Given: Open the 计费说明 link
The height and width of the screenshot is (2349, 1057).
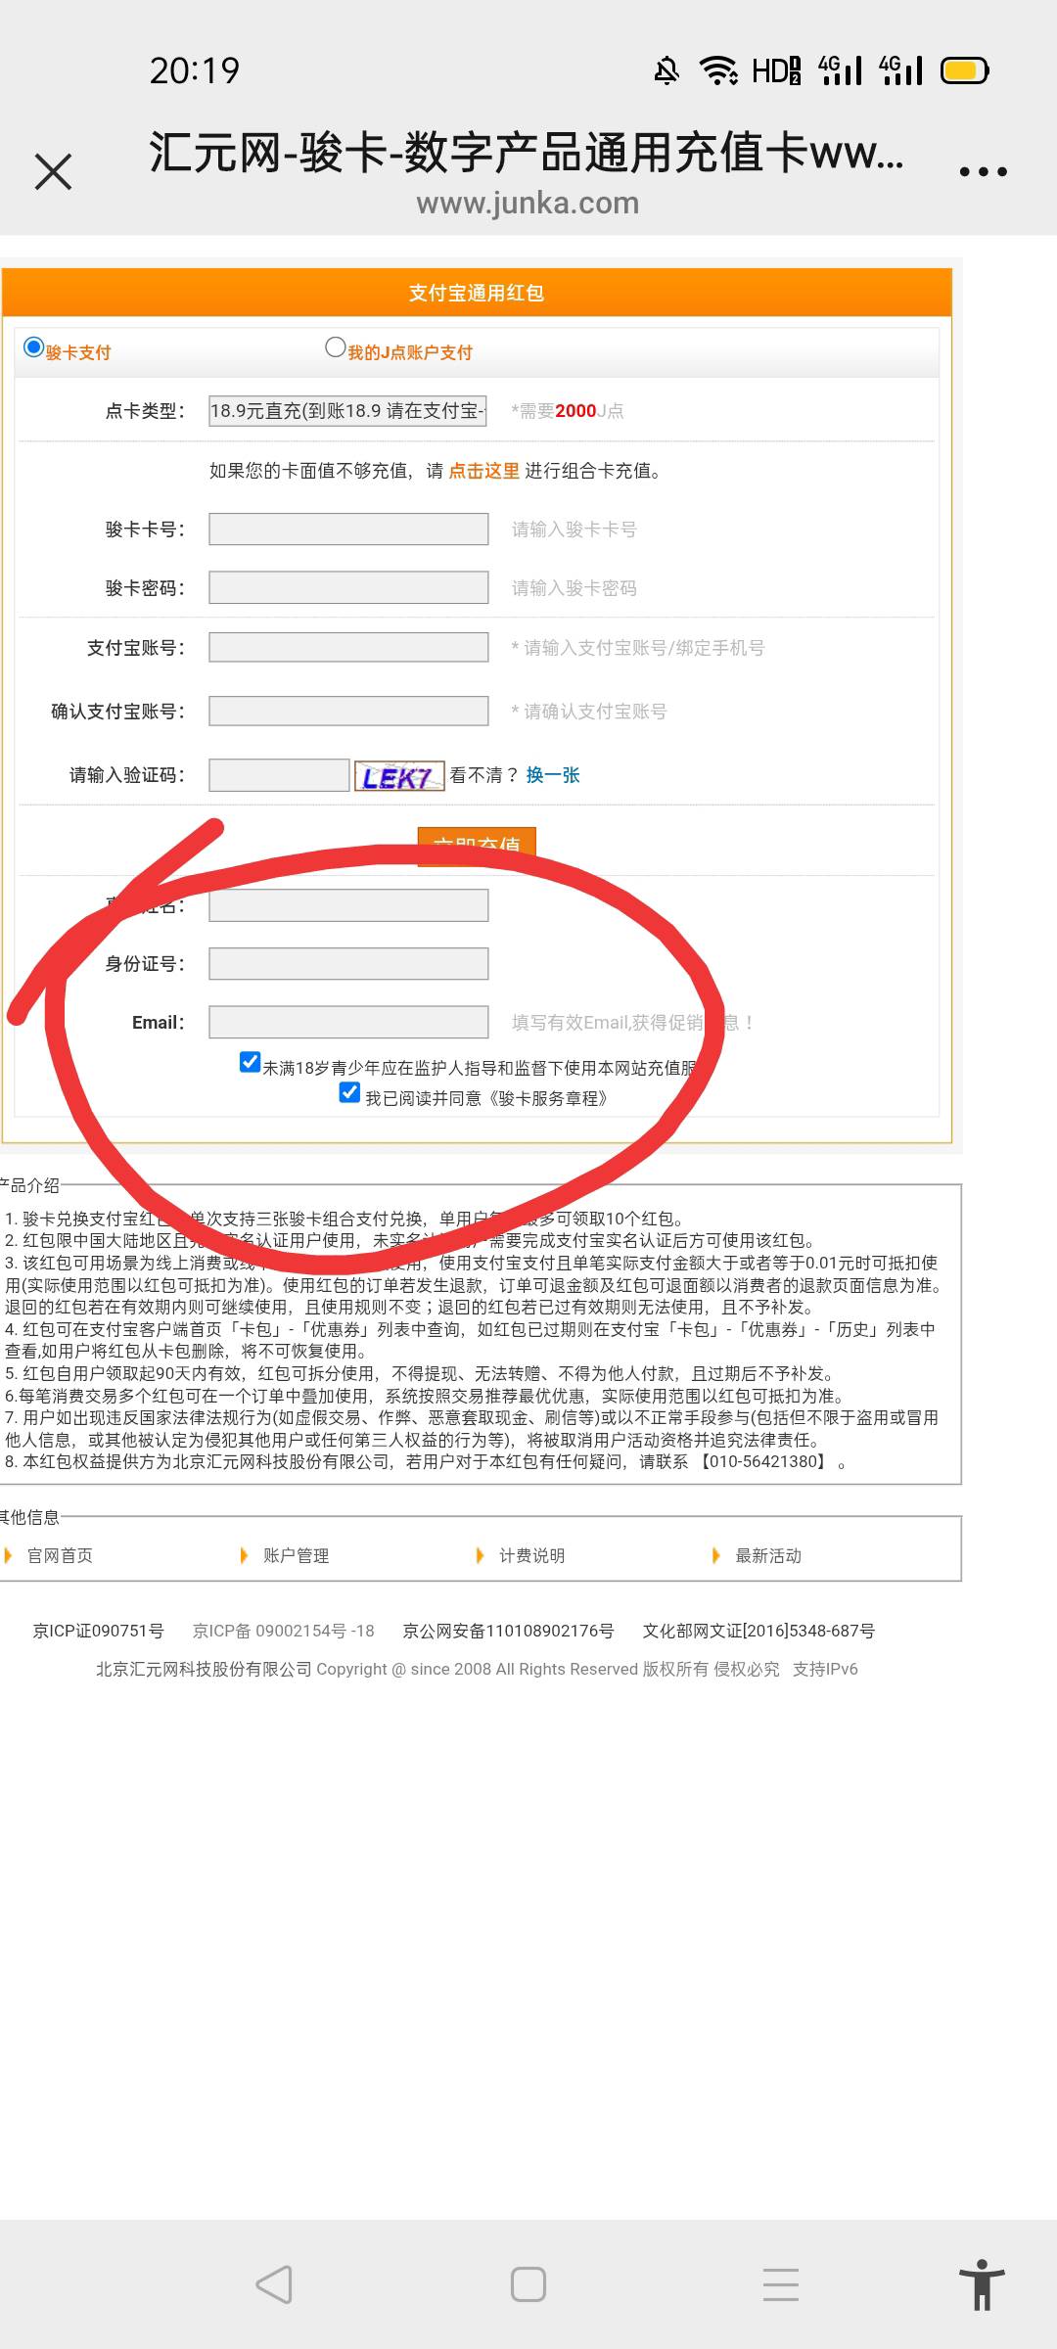Looking at the screenshot, I should pyautogui.click(x=531, y=1555).
